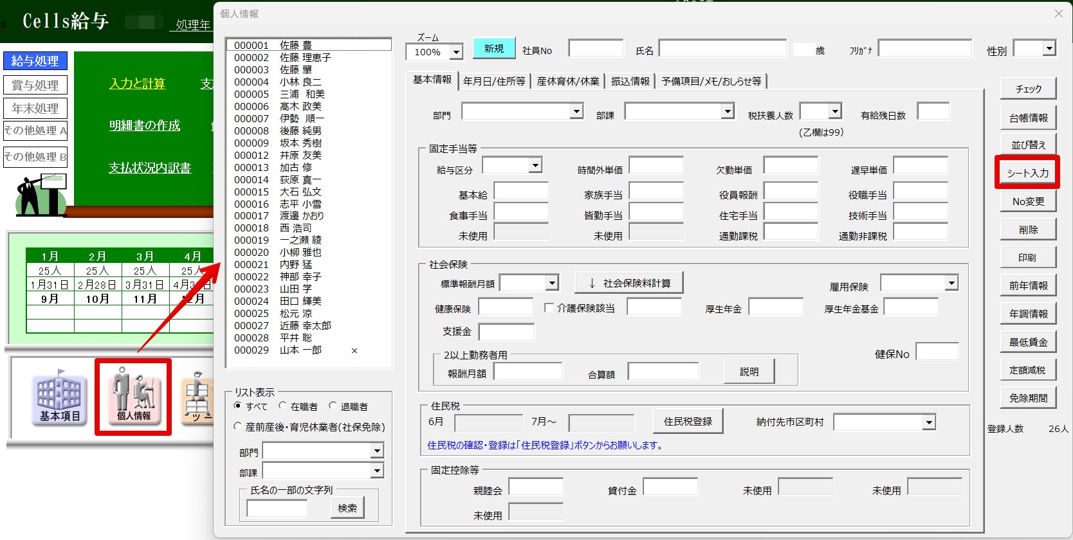Expand the 部課 dropdown in 基本情報 tab
The width and height of the screenshot is (1073, 540).
728,111
